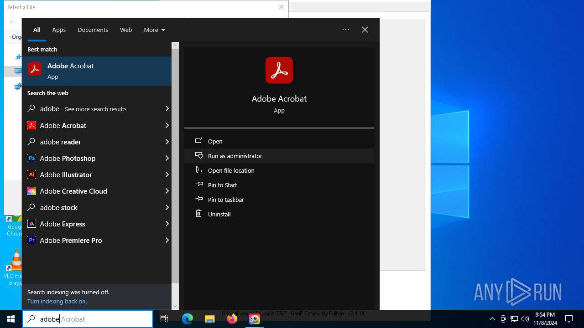Open the Windows Start menu
Viewport: 584px width, 328px height.
11,319
